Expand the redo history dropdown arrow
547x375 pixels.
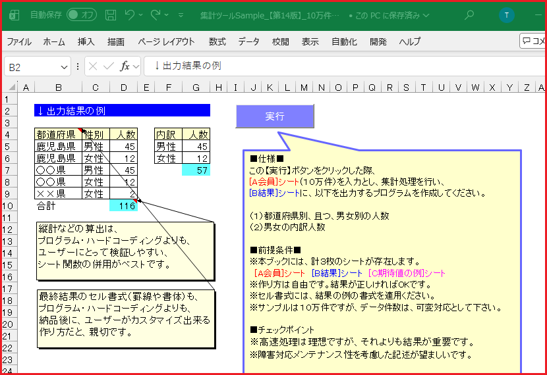(x=166, y=15)
